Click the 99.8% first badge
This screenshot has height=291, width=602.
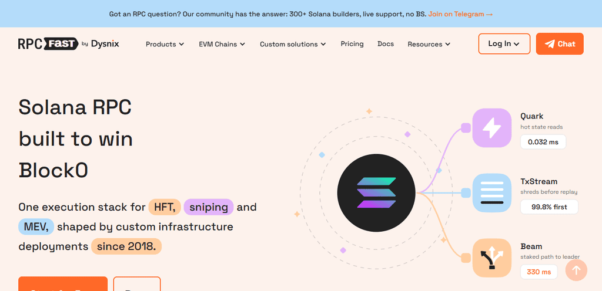coord(549,207)
